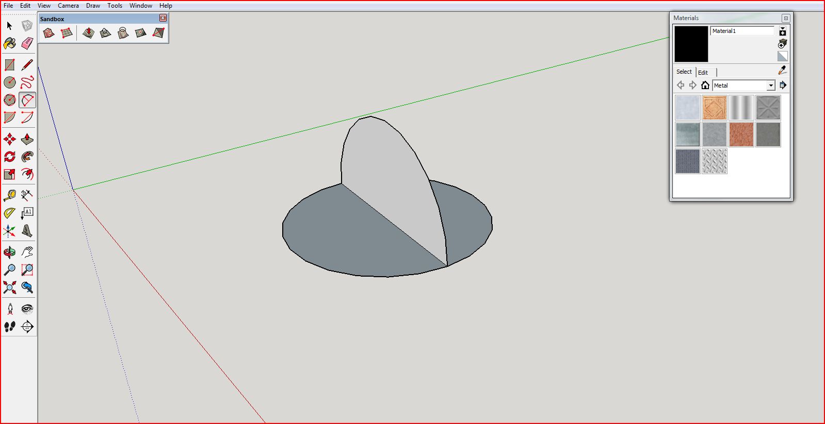Select the diamond plate metal thumbnail

(x=715, y=161)
